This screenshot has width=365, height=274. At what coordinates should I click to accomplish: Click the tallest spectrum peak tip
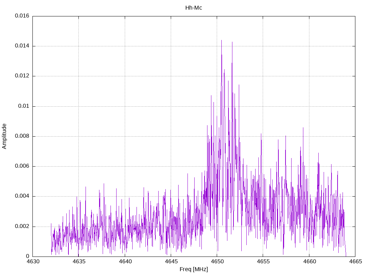click(x=221, y=40)
